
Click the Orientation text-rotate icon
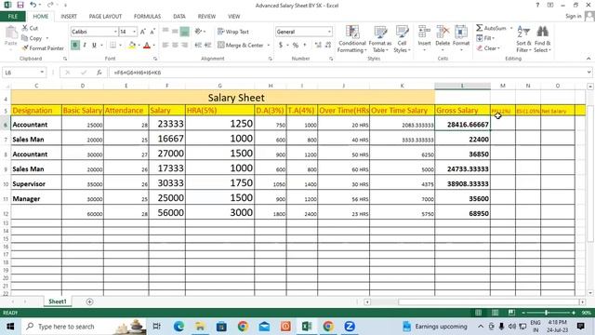198,32
